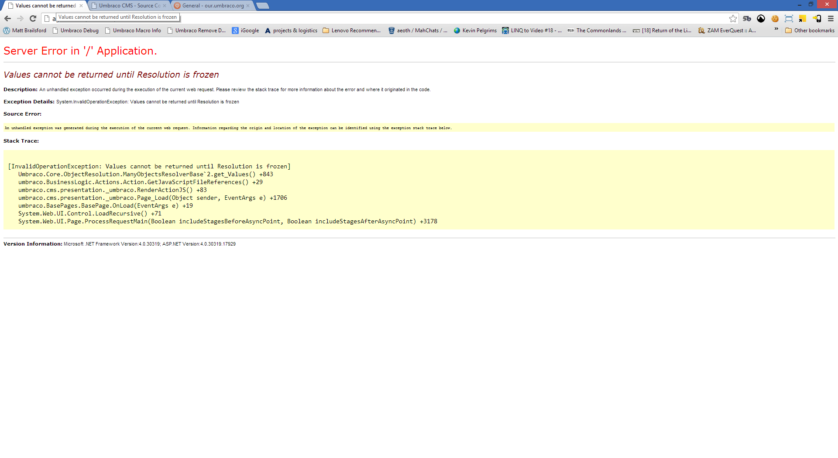Click the Grooveshark black circle extension icon
This screenshot has width=838, height=458.
click(x=761, y=18)
